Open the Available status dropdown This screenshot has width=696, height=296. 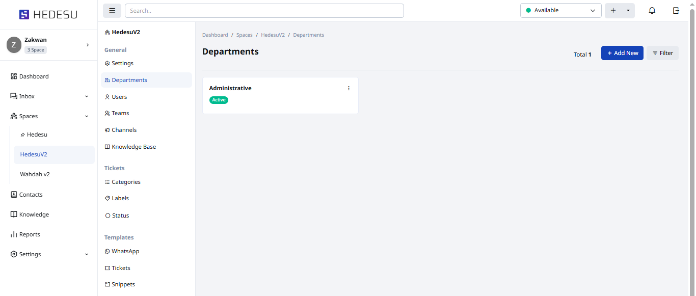(x=560, y=11)
